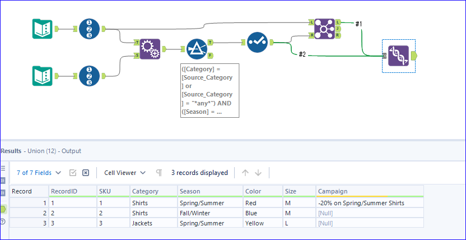Image resolution: width=466 pixels, height=240 pixels.
Task: Click the Append Fields output anchor
Action: (164, 49)
